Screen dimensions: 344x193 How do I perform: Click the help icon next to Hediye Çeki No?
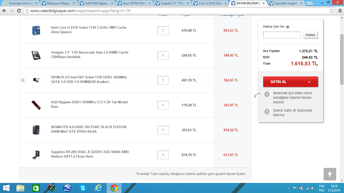tap(288, 27)
